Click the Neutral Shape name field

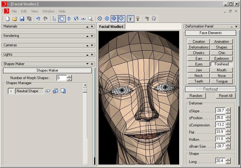click(x=29, y=91)
